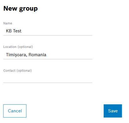
Task: Focus the Name input field
Action: [48, 31]
